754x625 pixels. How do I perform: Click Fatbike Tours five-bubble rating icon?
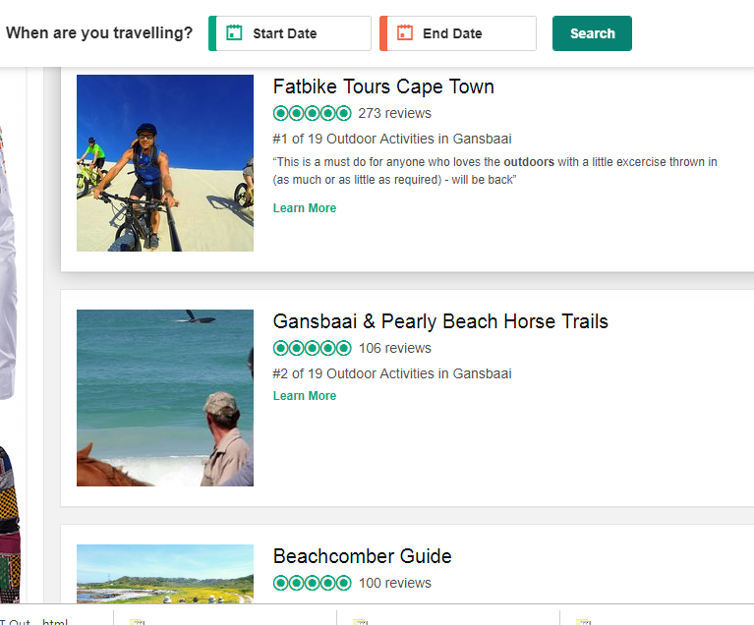(x=312, y=113)
